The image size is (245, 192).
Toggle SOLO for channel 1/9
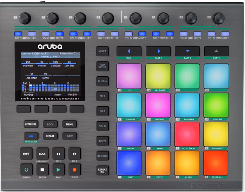point(18,34)
